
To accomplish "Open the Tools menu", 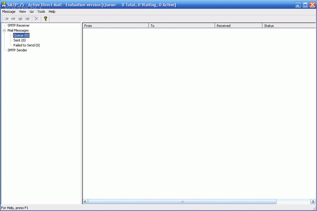I will coord(41,12).
